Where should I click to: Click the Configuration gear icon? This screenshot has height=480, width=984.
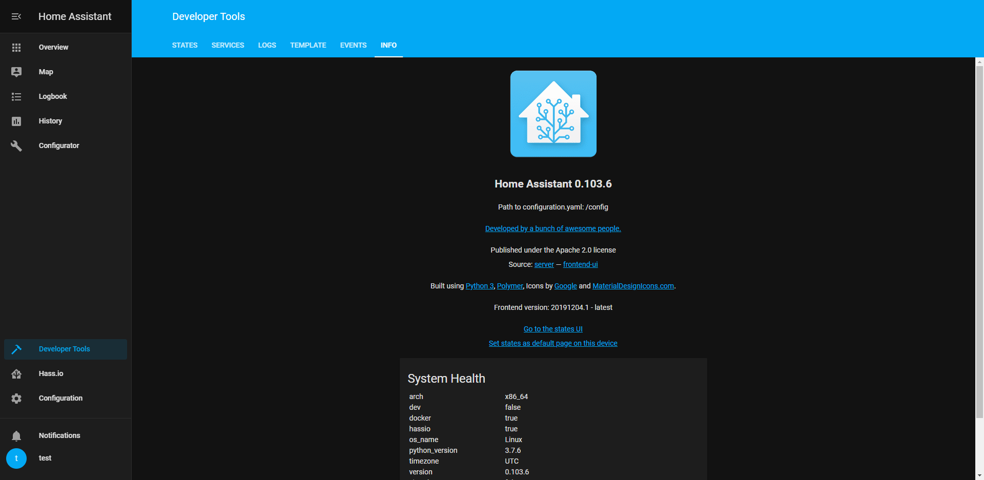(16, 398)
